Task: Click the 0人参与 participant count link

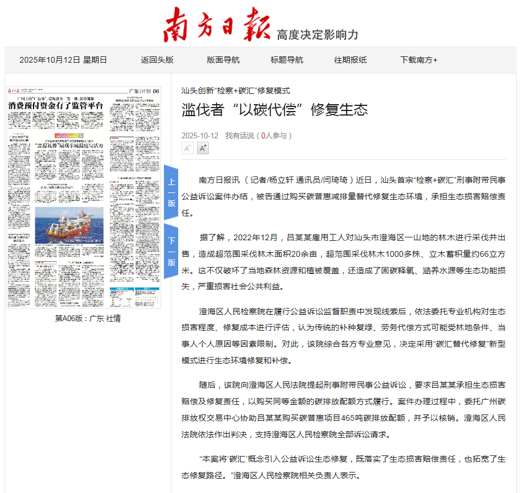Action: [x=275, y=135]
